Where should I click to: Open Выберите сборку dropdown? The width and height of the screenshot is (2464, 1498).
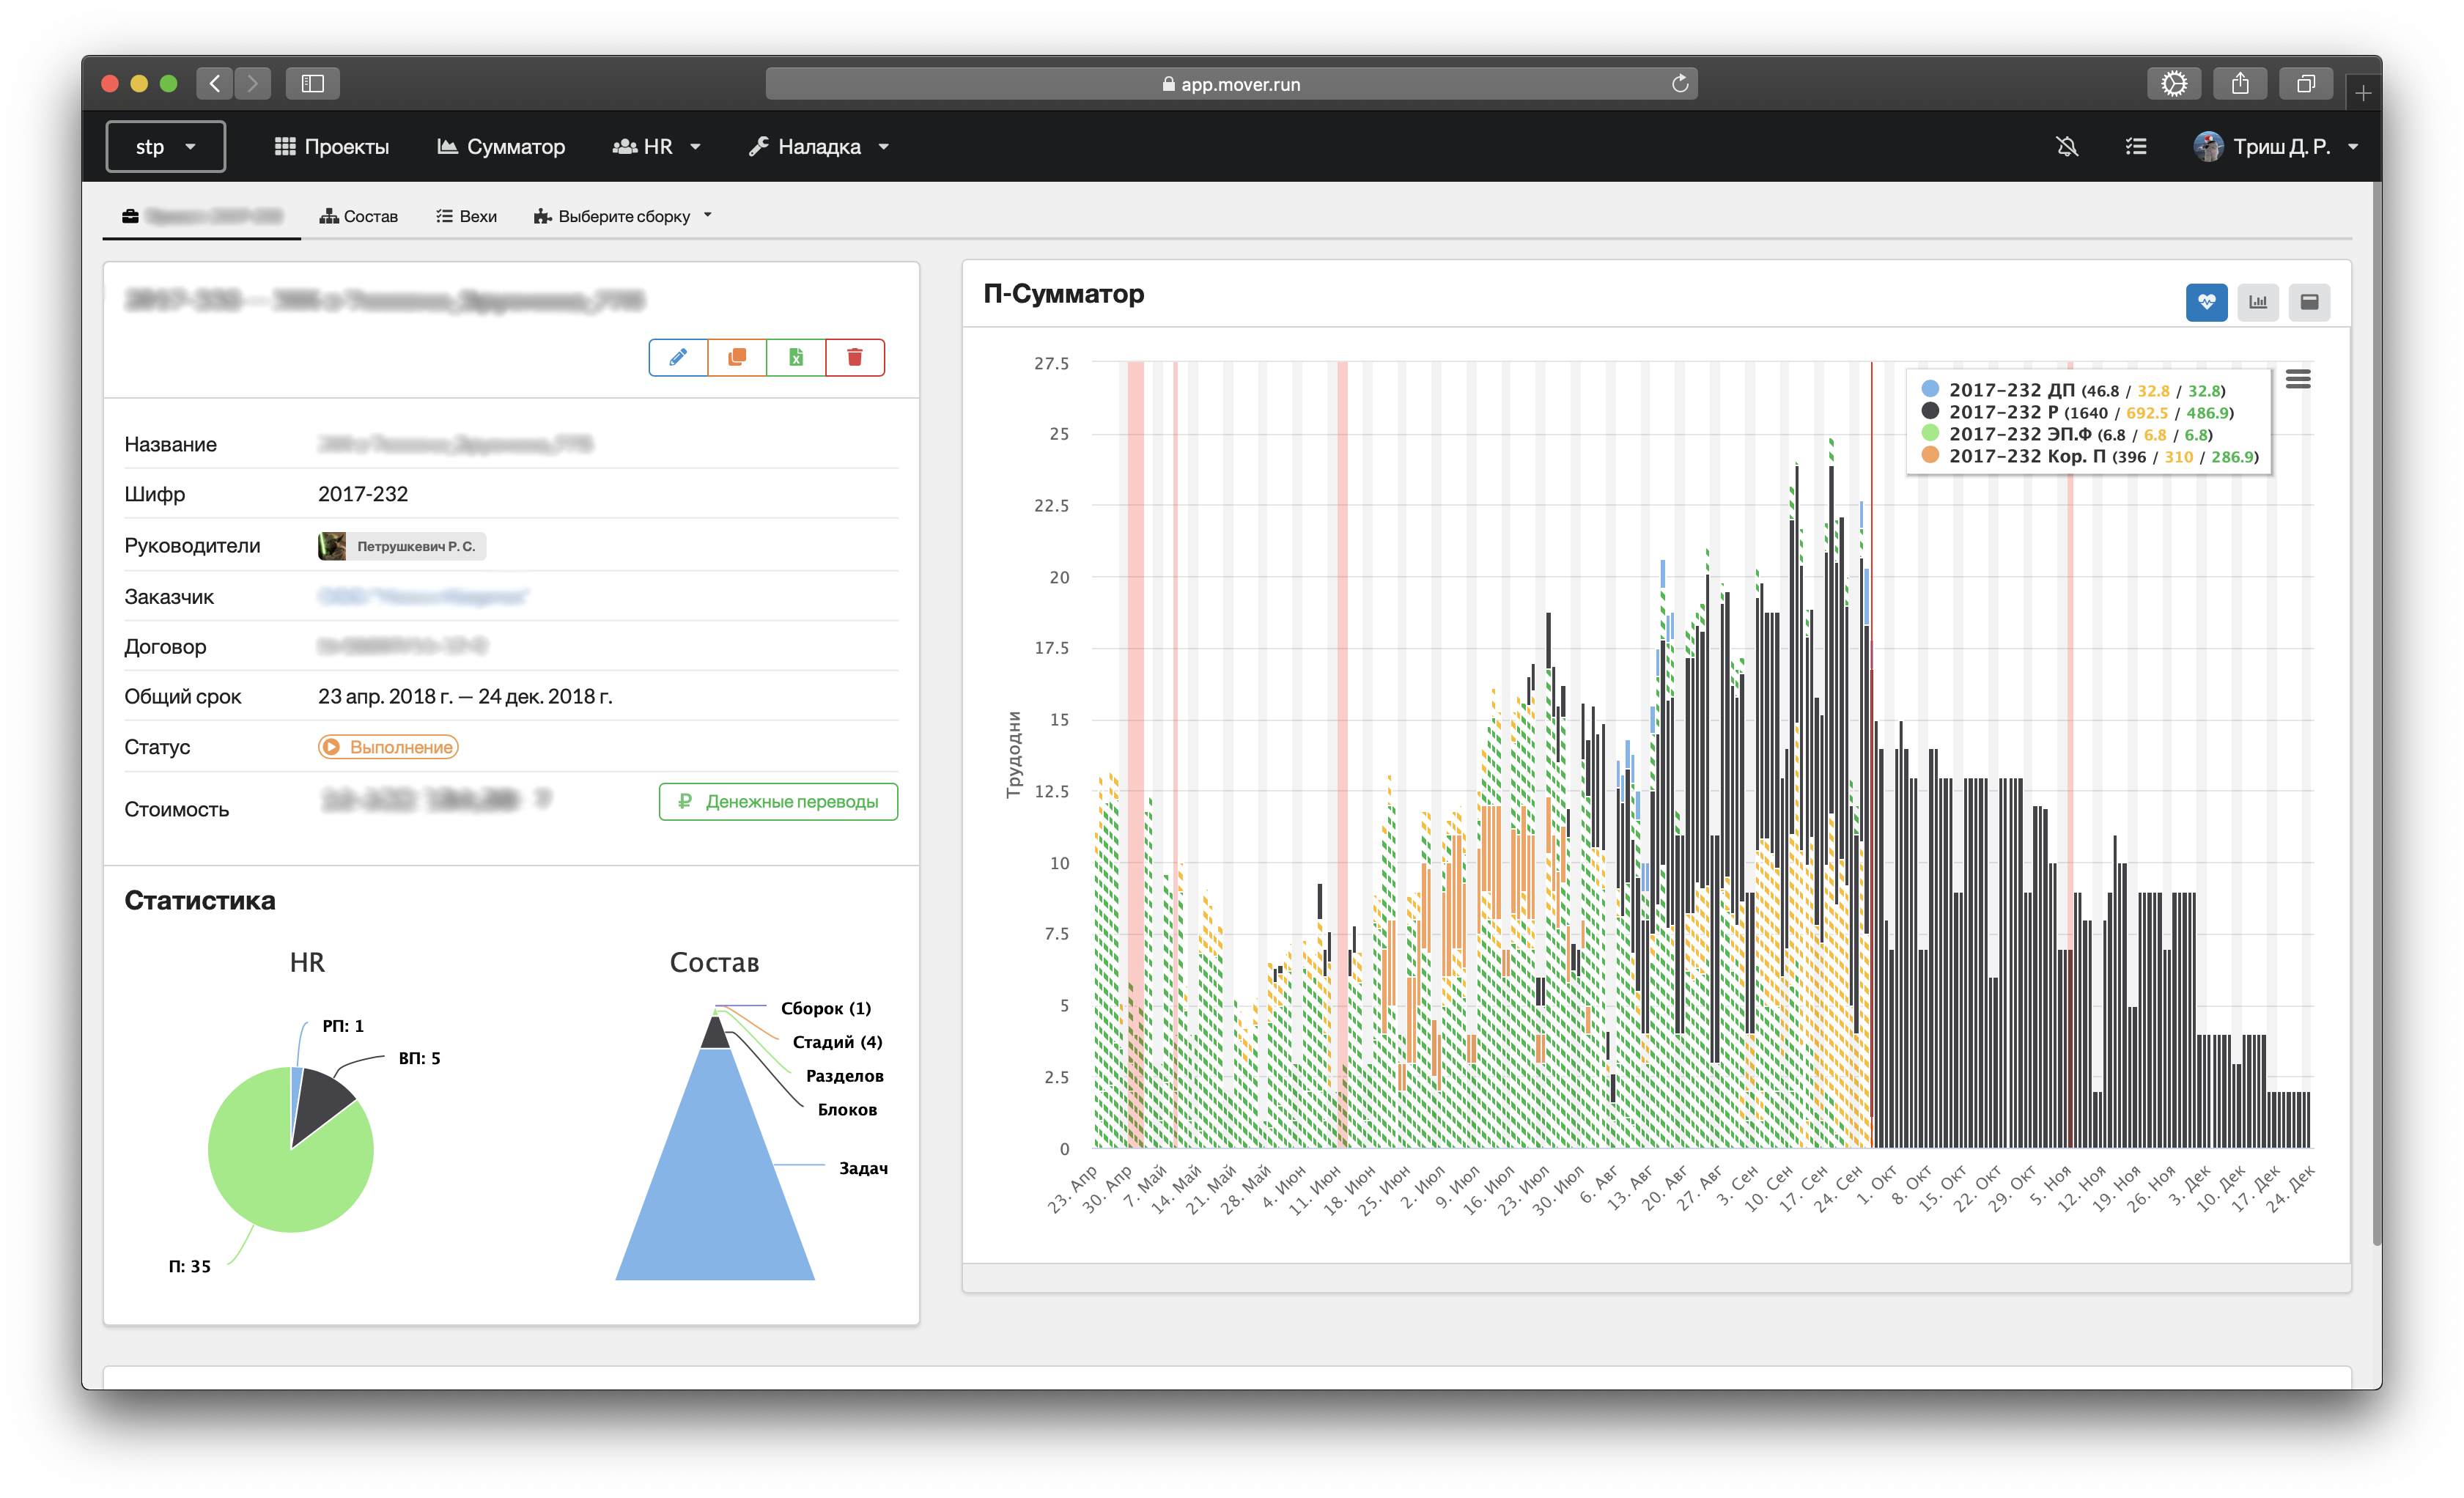pyautogui.click(x=624, y=216)
